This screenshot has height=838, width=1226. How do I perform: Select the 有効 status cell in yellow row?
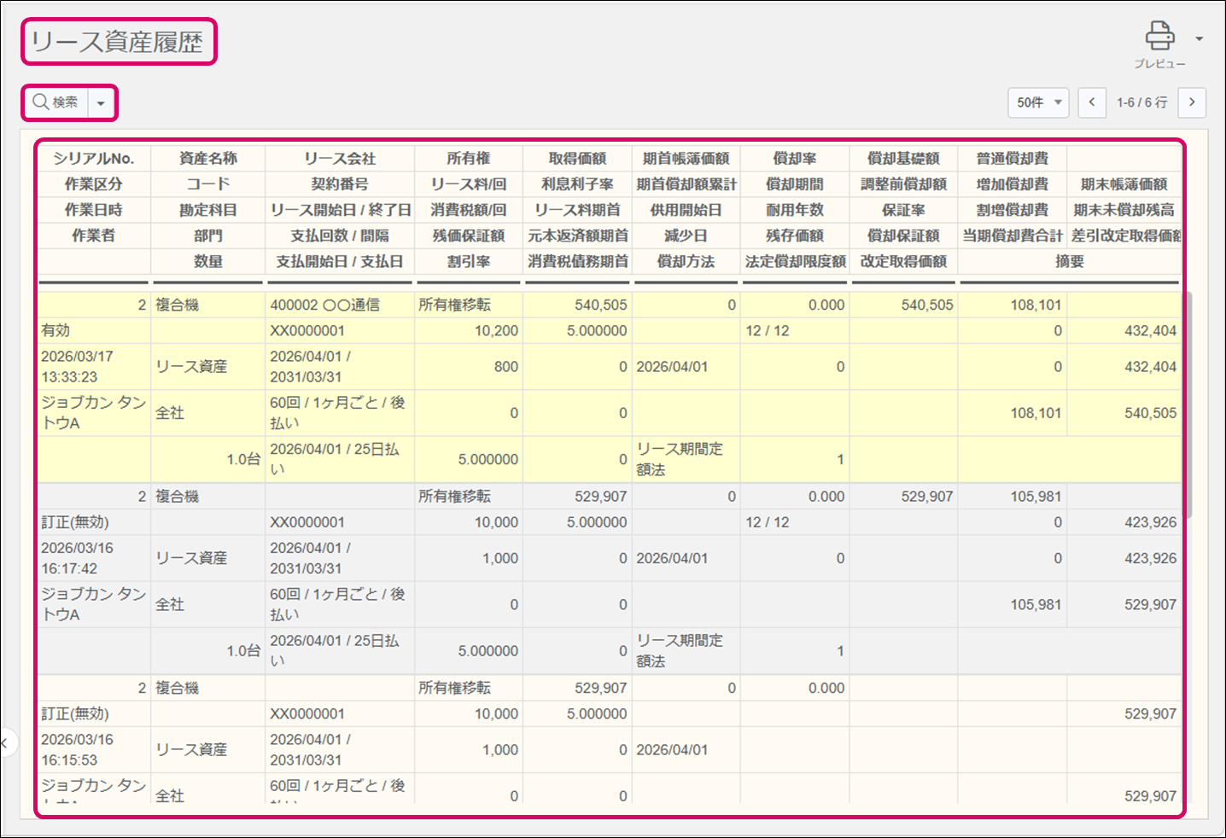(56, 331)
